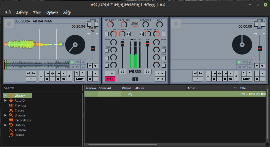Click the green vinyl control indicator on left deck
This screenshot has height=147, width=270.
72,62
